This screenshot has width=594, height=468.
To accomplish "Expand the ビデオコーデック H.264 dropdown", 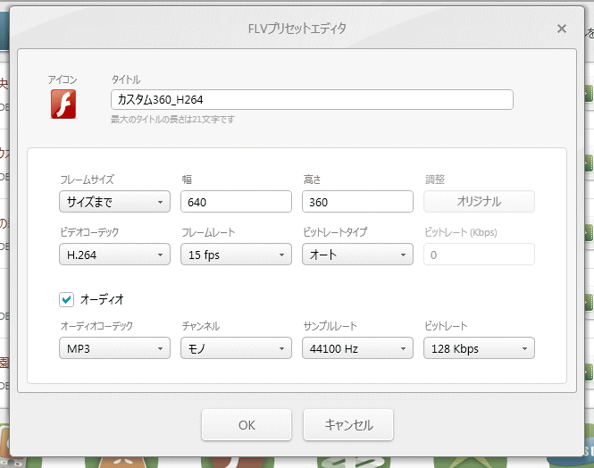I will [x=114, y=255].
